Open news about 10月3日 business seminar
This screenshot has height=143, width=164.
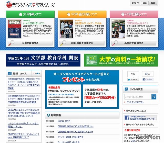coord(24,84)
